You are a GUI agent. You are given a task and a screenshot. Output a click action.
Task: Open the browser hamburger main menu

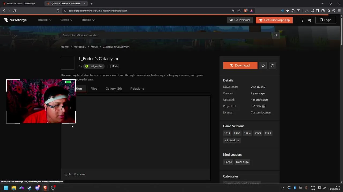(339, 11)
